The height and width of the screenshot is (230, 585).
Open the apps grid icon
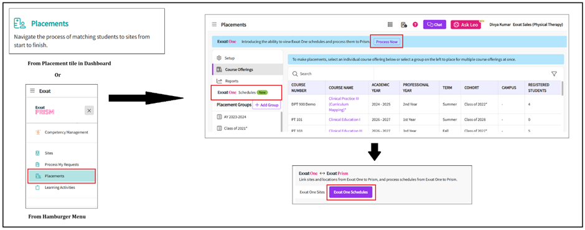click(x=390, y=25)
